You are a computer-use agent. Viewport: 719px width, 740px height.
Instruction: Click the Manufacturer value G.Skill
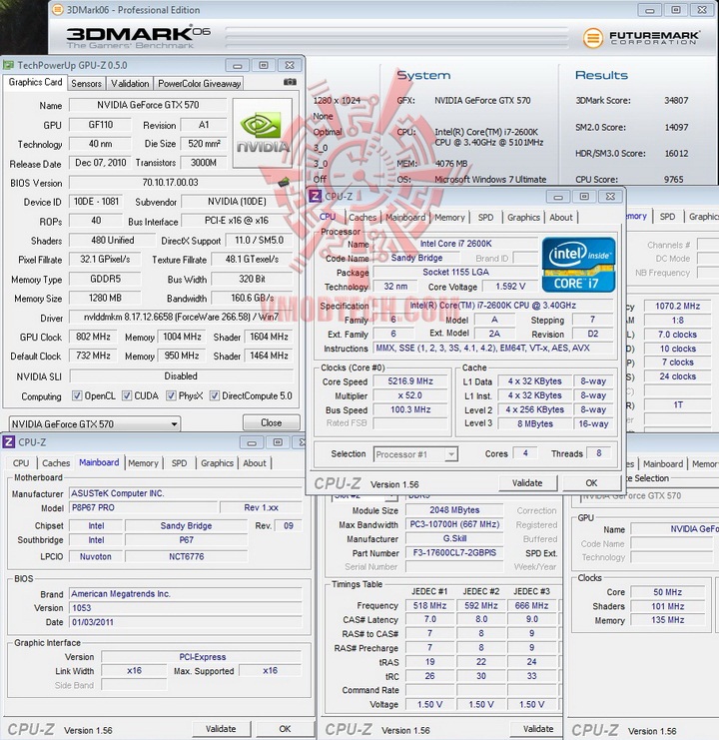(x=454, y=538)
